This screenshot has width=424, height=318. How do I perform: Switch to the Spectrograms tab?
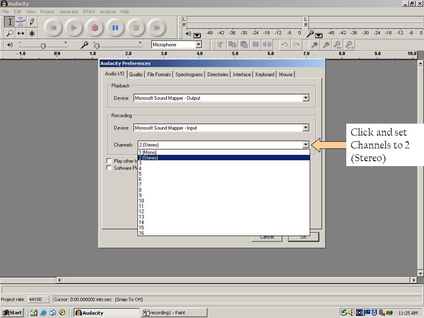coord(189,74)
